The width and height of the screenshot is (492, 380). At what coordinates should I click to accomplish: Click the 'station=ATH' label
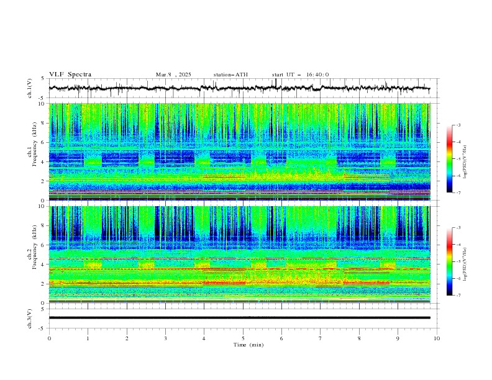(230, 75)
